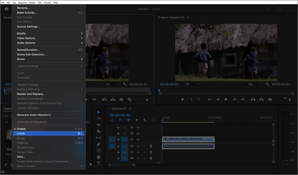Click Extract button in Program monitor
The width and height of the screenshot is (298, 175).
click(261, 99)
